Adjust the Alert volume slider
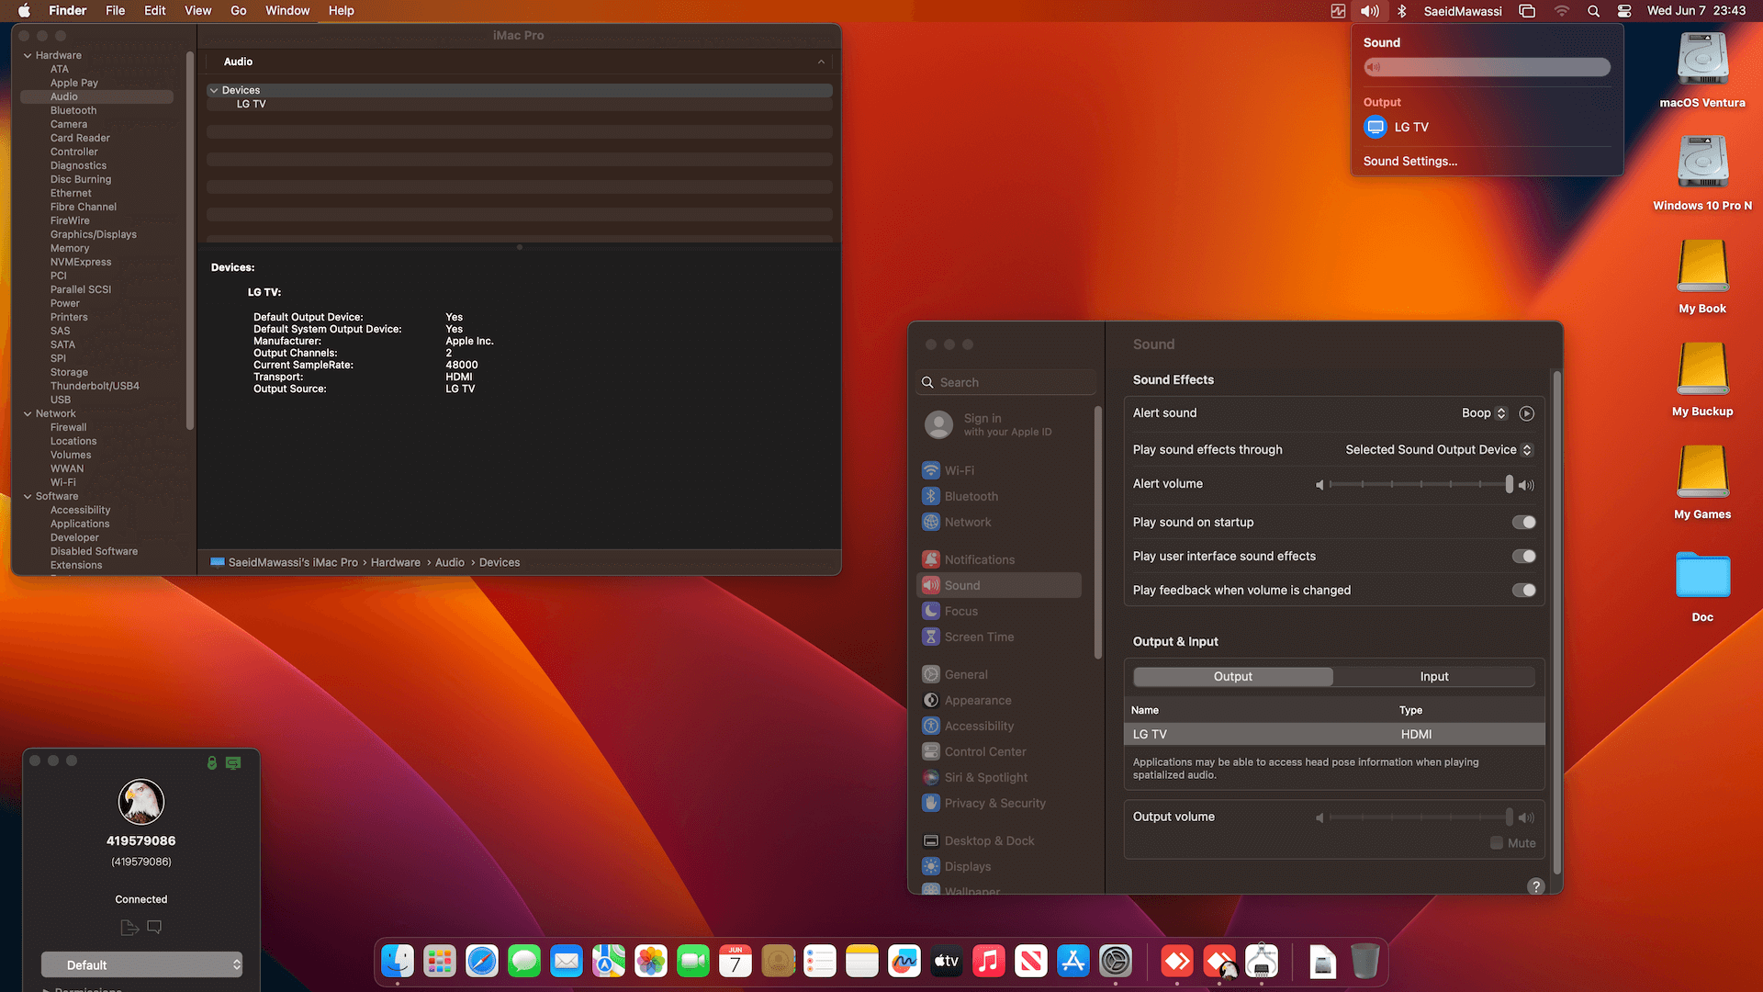This screenshot has height=992, width=1763. (x=1509, y=484)
